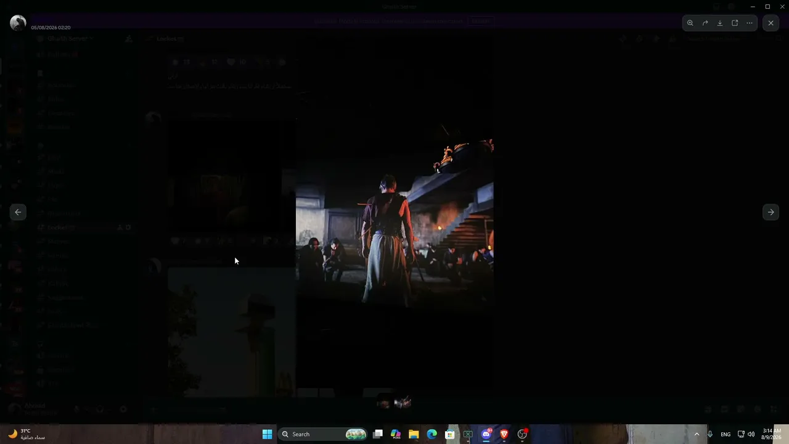Open the volume control in the system tray
This screenshot has height=444, width=789.
[751, 434]
